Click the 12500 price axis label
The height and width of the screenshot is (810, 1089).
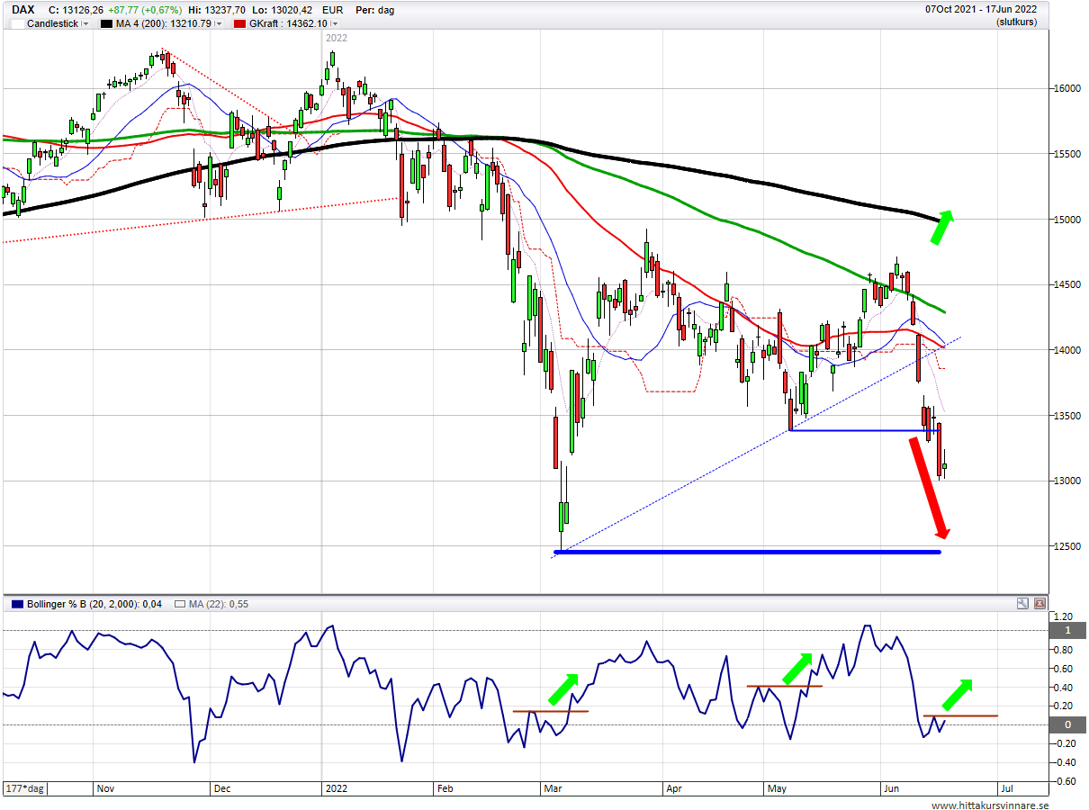tap(1068, 545)
